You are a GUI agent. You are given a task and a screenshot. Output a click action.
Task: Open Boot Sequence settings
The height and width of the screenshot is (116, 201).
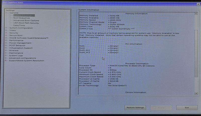coord(22,18)
